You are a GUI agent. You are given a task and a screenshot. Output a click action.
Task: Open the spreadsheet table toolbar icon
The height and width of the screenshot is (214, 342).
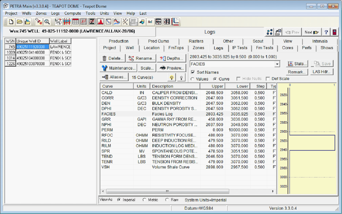pos(75,22)
